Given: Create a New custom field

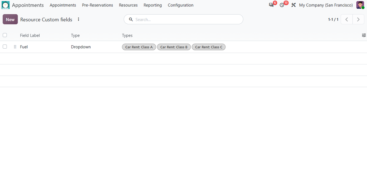Looking at the screenshot, I should (x=10, y=19).
